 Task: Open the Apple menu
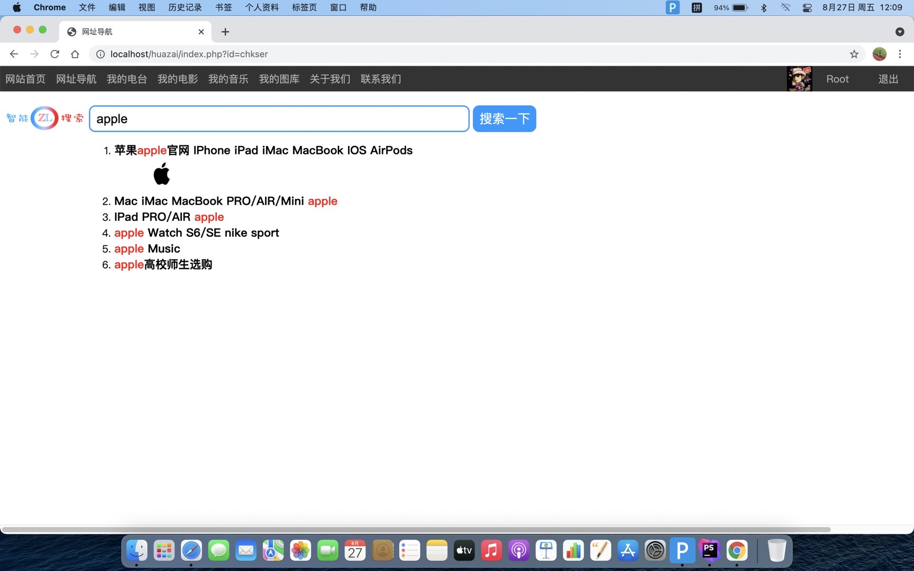(16, 7)
